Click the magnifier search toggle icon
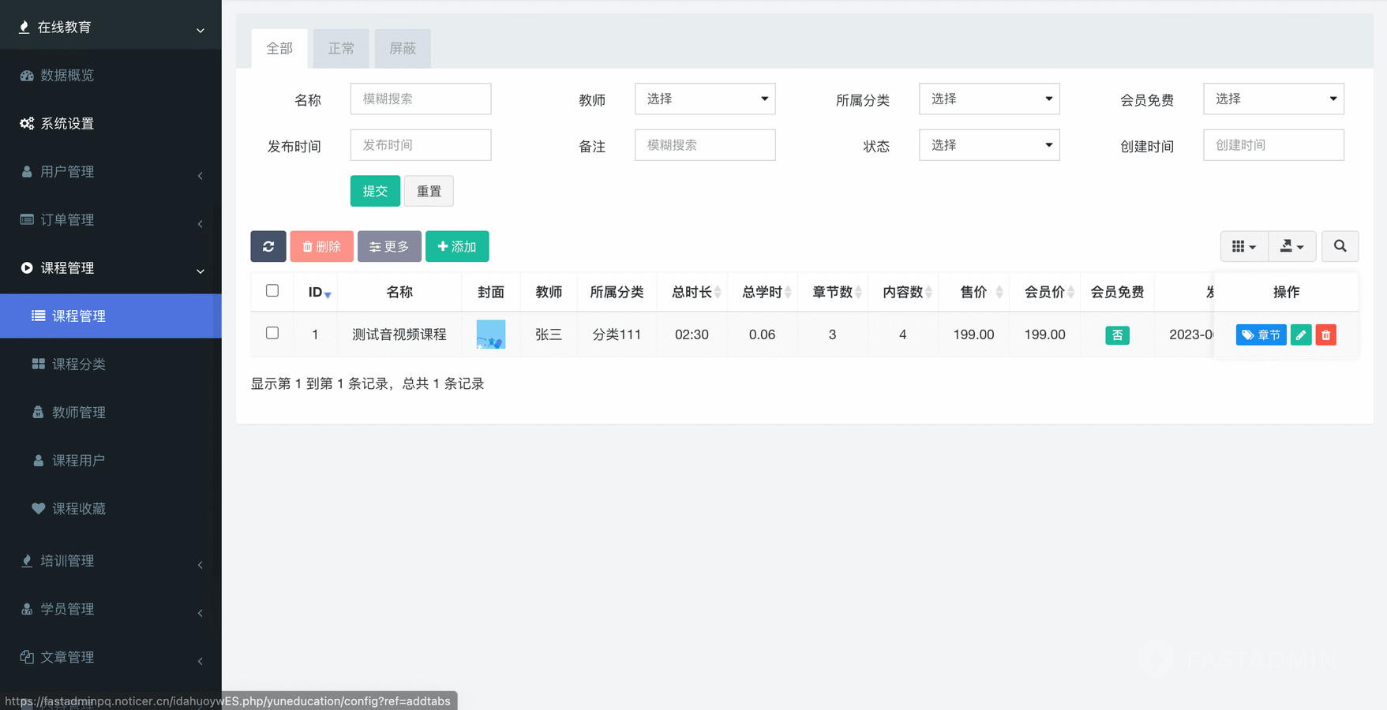Screen dimensions: 1387x710 1340,246
